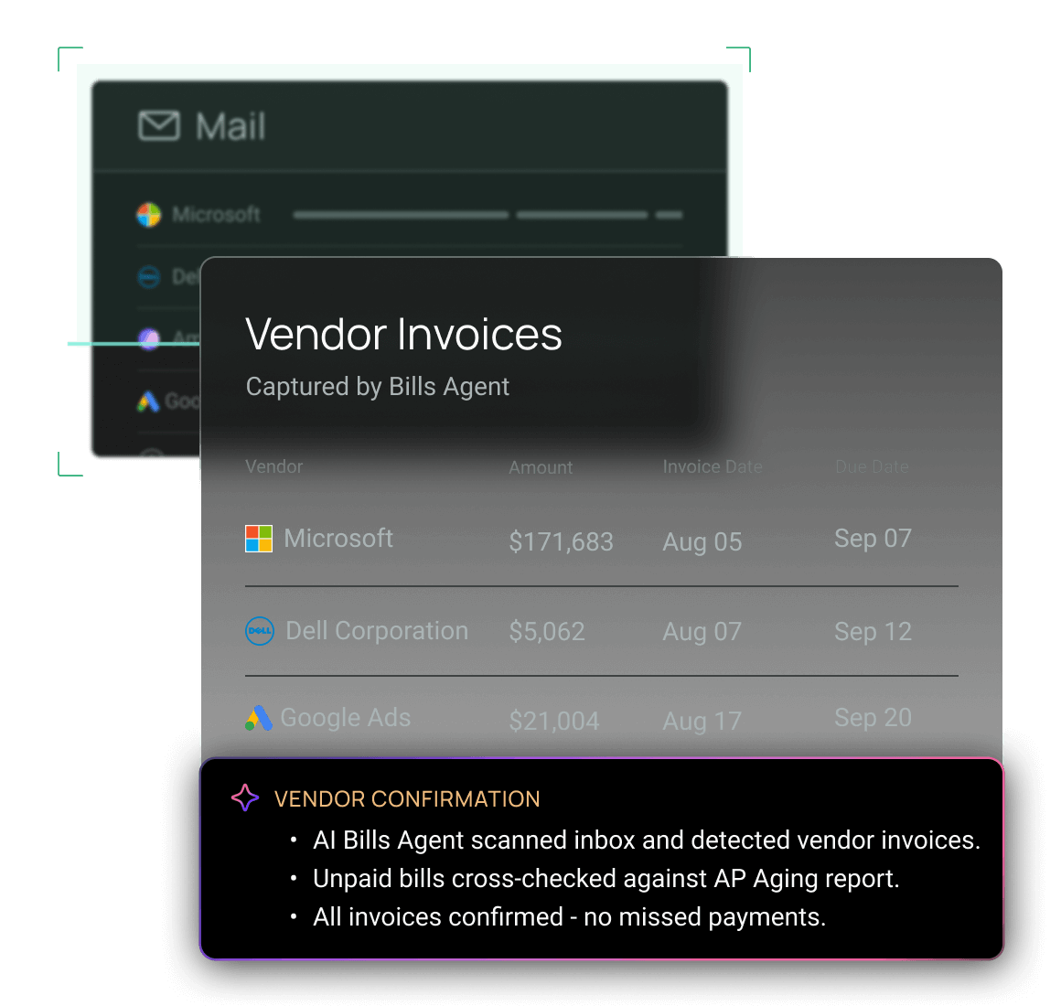The width and height of the screenshot is (1061, 1006).
Task: Click the bullet about AP Aging report
Action: (606, 879)
